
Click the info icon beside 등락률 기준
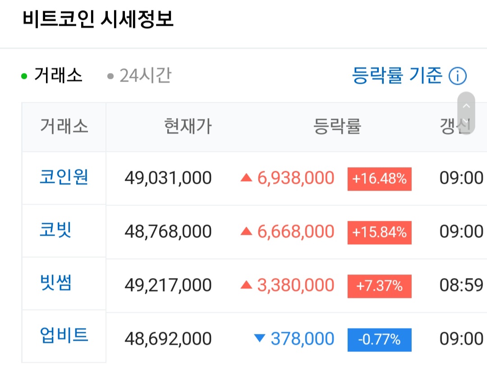pyautogui.click(x=457, y=76)
